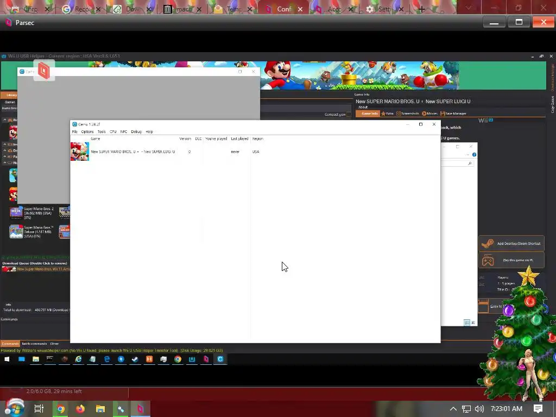Click Add Desktop/Steam Shortcut button
The height and width of the screenshot is (417, 556).
coord(511,244)
